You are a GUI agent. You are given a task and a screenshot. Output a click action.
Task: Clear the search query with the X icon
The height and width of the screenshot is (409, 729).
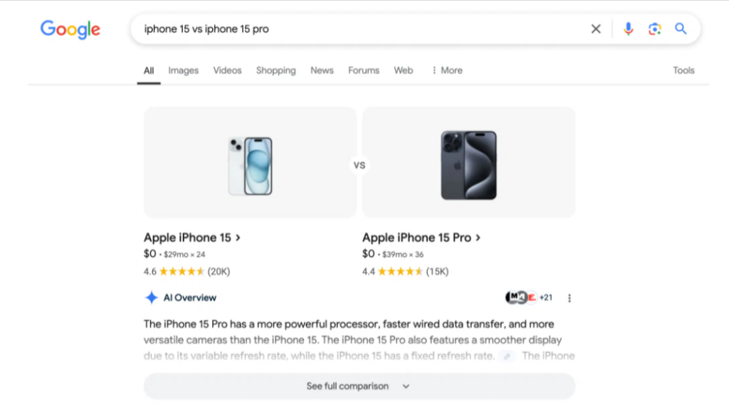tap(596, 29)
